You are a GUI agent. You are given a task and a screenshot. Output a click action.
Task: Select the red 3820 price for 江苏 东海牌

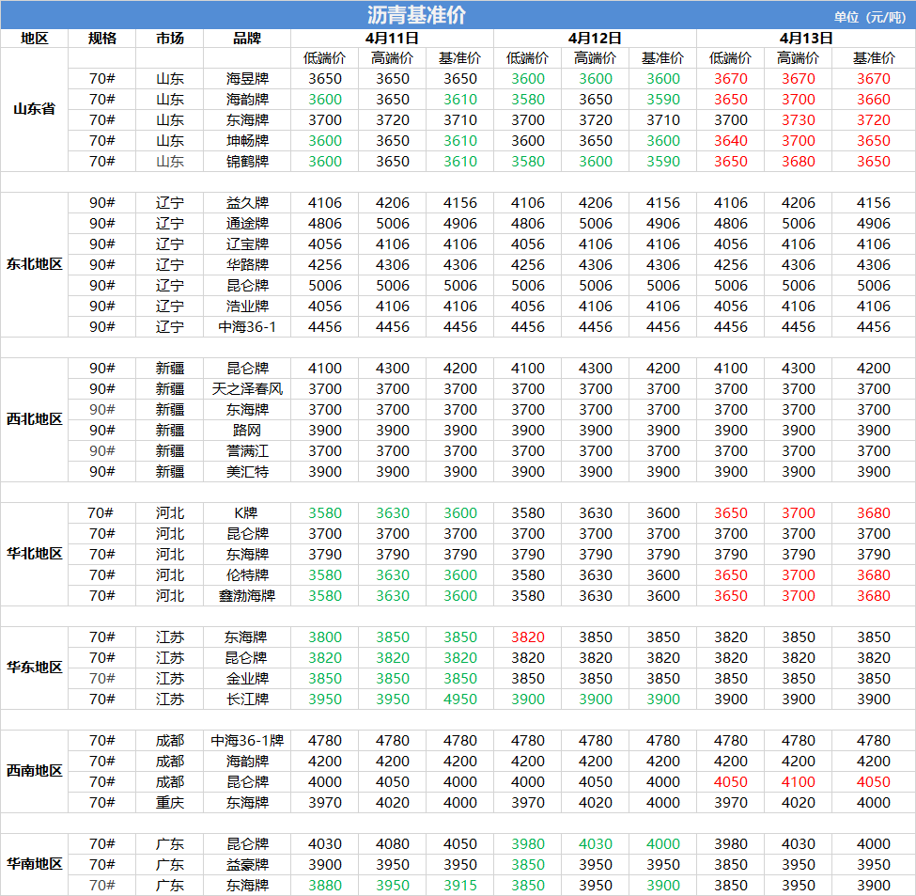point(527,637)
